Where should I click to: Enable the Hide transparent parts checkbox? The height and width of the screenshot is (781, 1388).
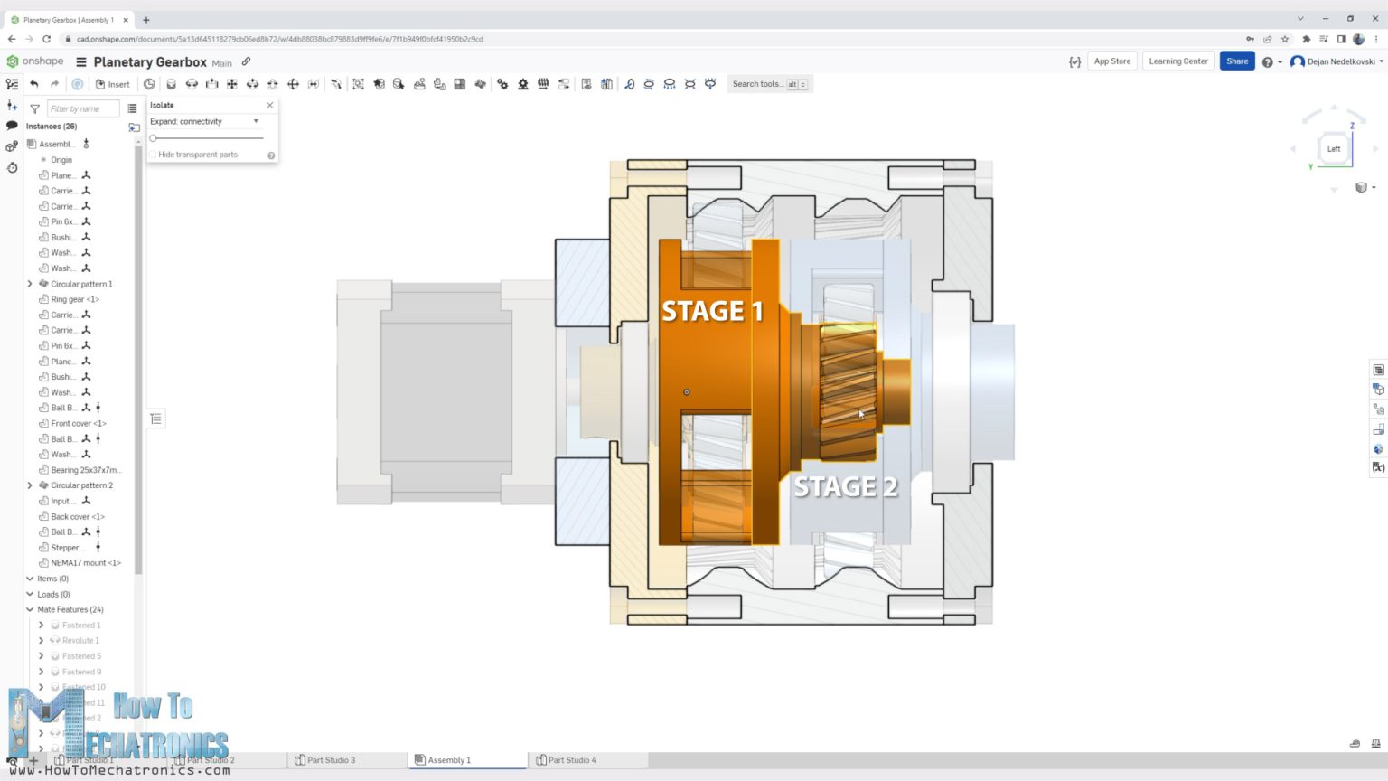154,154
